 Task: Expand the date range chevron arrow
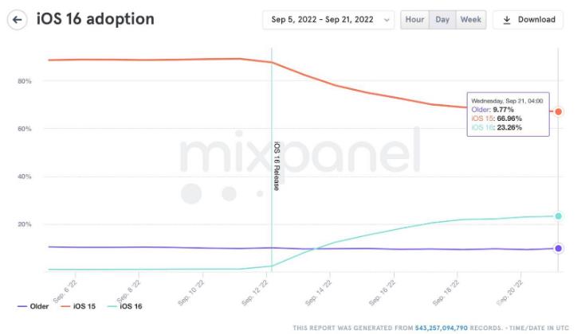click(387, 20)
